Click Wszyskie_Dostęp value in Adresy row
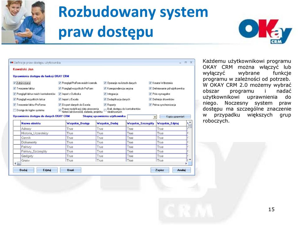This screenshot has height=225, width=298. pyautogui.click(x=81, y=129)
